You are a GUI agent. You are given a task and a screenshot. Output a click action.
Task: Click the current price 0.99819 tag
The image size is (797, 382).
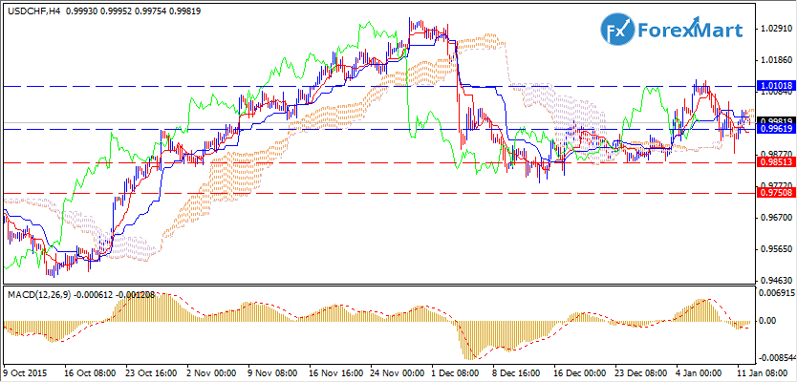(x=774, y=121)
